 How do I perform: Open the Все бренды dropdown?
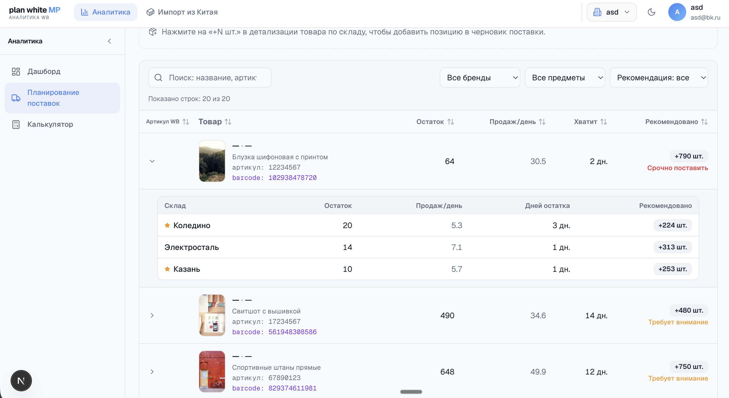pyautogui.click(x=480, y=78)
